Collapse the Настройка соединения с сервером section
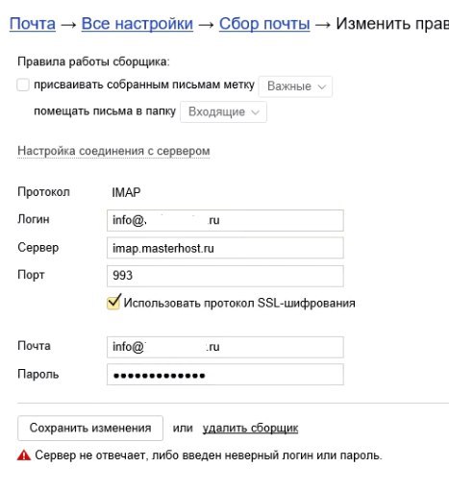The image size is (449, 492). tap(113, 151)
